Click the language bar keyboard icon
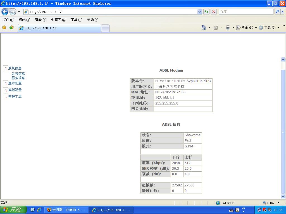Image resolution: width=286 pixels, height=214 pixels. click(231, 210)
